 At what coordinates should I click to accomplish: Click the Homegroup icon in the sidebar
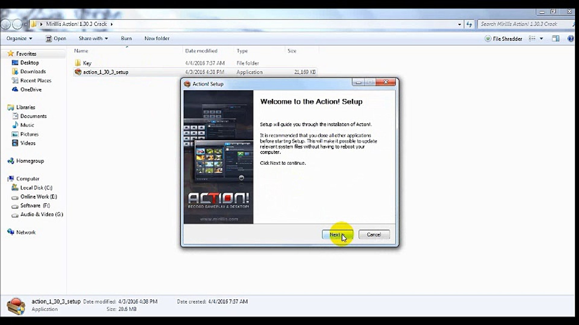(x=11, y=161)
